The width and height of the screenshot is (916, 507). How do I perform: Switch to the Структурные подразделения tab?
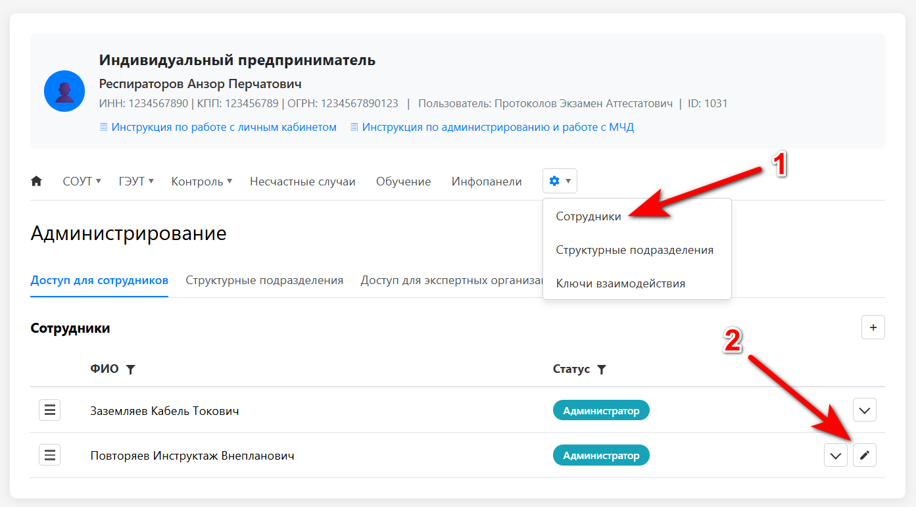click(264, 280)
